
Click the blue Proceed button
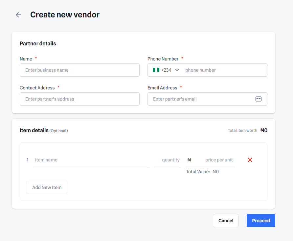coord(261,221)
